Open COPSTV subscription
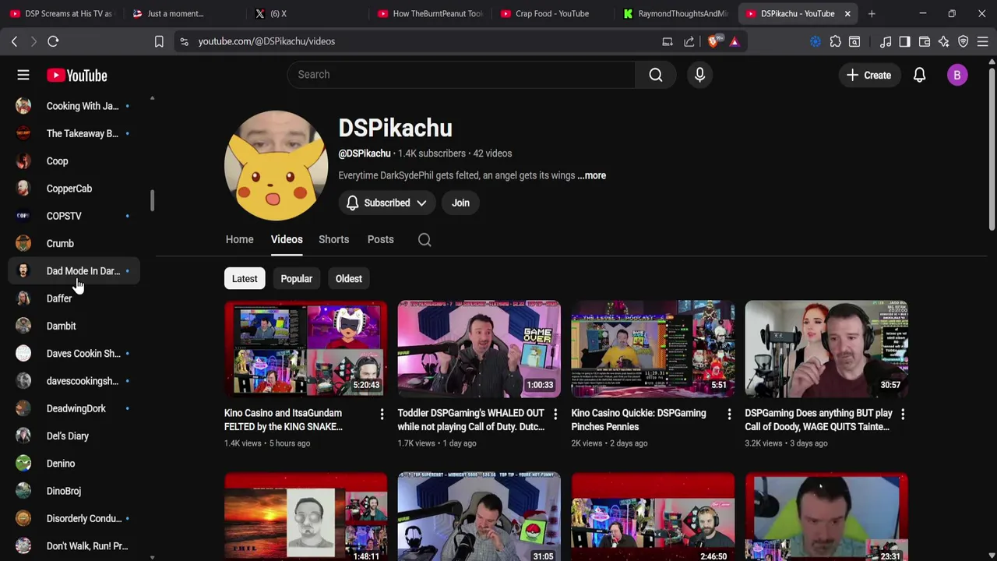Screen dimensions: 997x561 (74, 216)
